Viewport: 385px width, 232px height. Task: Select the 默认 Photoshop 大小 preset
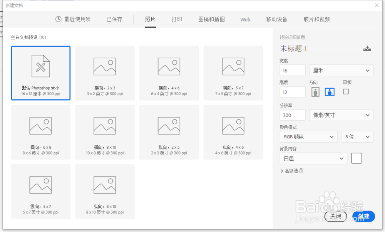click(x=40, y=73)
